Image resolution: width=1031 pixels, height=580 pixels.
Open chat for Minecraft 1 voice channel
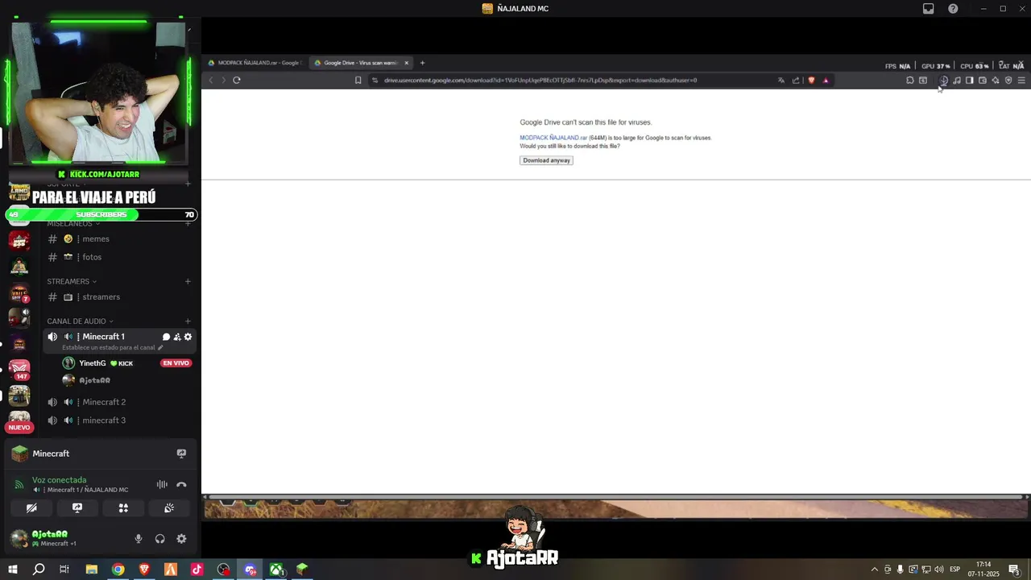point(166,337)
